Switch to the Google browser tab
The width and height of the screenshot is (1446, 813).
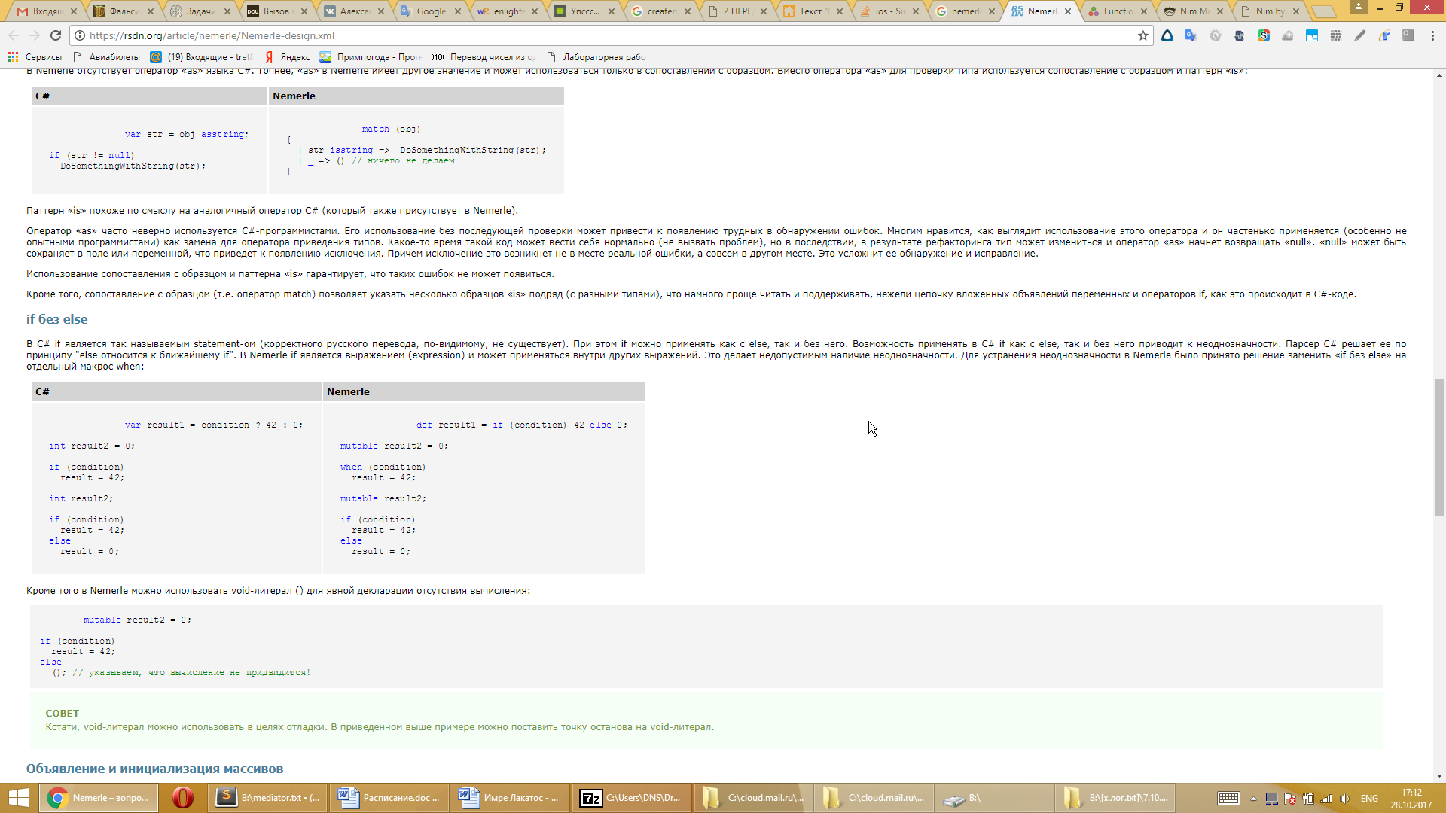point(431,11)
